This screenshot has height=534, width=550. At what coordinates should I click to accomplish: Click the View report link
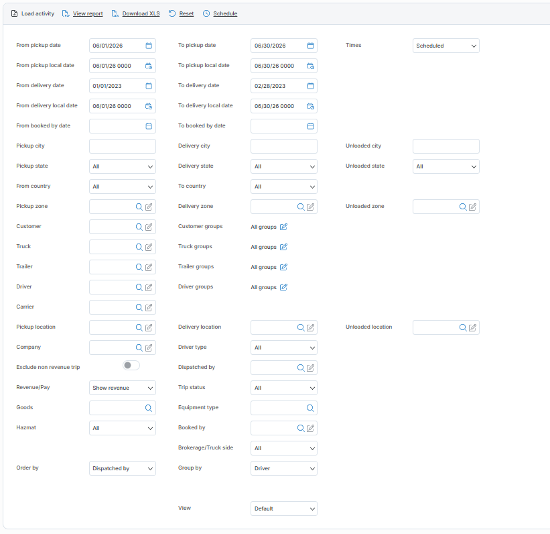tap(88, 13)
